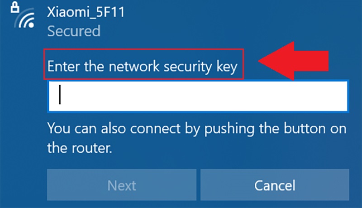This screenshot has width=362, height=208.
Task: Click the router push-button hint text
Action: pos(197,138)
